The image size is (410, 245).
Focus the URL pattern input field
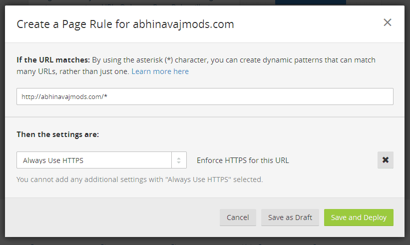coord(205,96)
